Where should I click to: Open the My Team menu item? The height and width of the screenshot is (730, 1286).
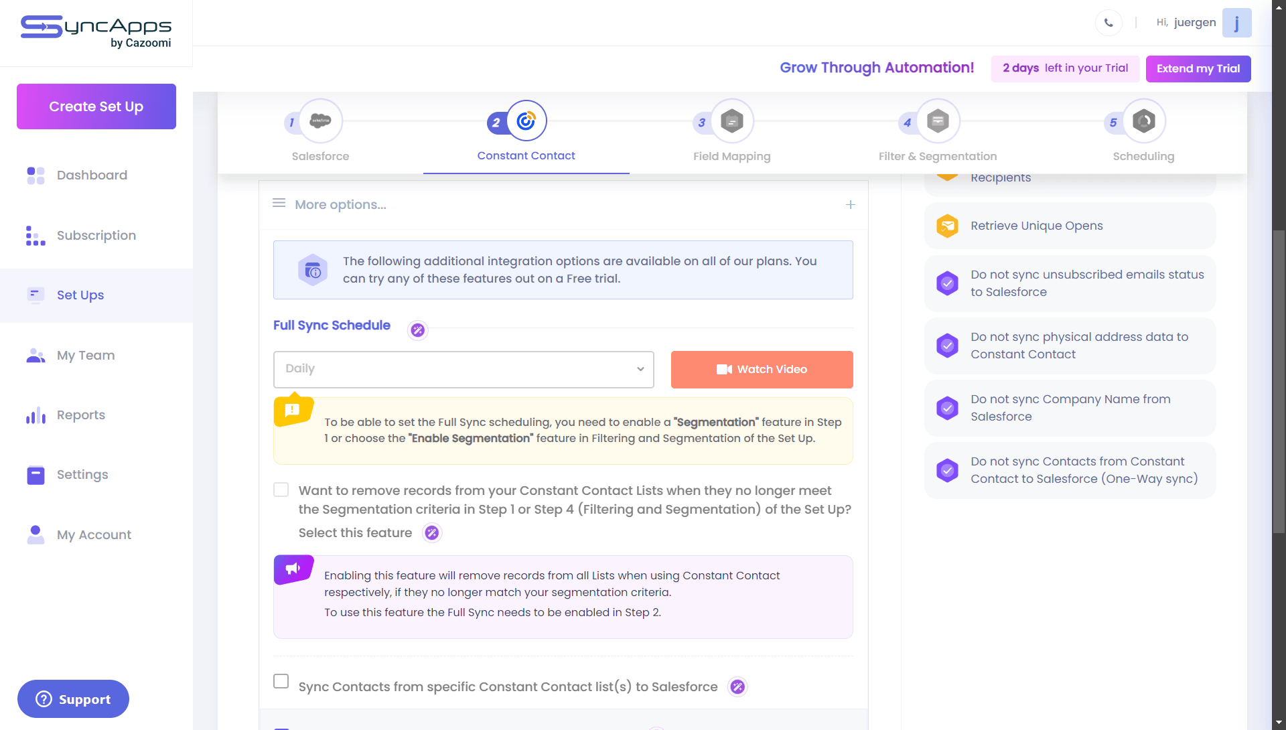tap(86, 356)
